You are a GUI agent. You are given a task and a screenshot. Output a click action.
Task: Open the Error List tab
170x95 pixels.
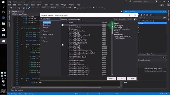(14, 90)
